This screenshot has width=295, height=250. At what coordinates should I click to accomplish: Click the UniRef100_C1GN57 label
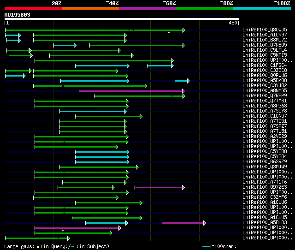[x=265, y=116]
